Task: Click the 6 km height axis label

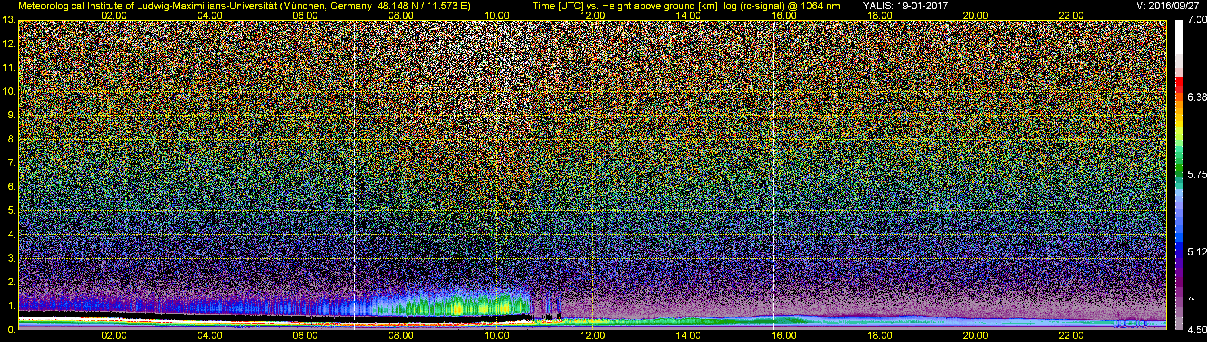Action: 11,186
